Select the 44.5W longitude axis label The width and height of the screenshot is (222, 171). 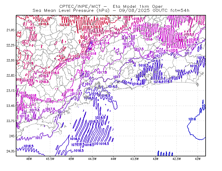[x=92, y=159]
